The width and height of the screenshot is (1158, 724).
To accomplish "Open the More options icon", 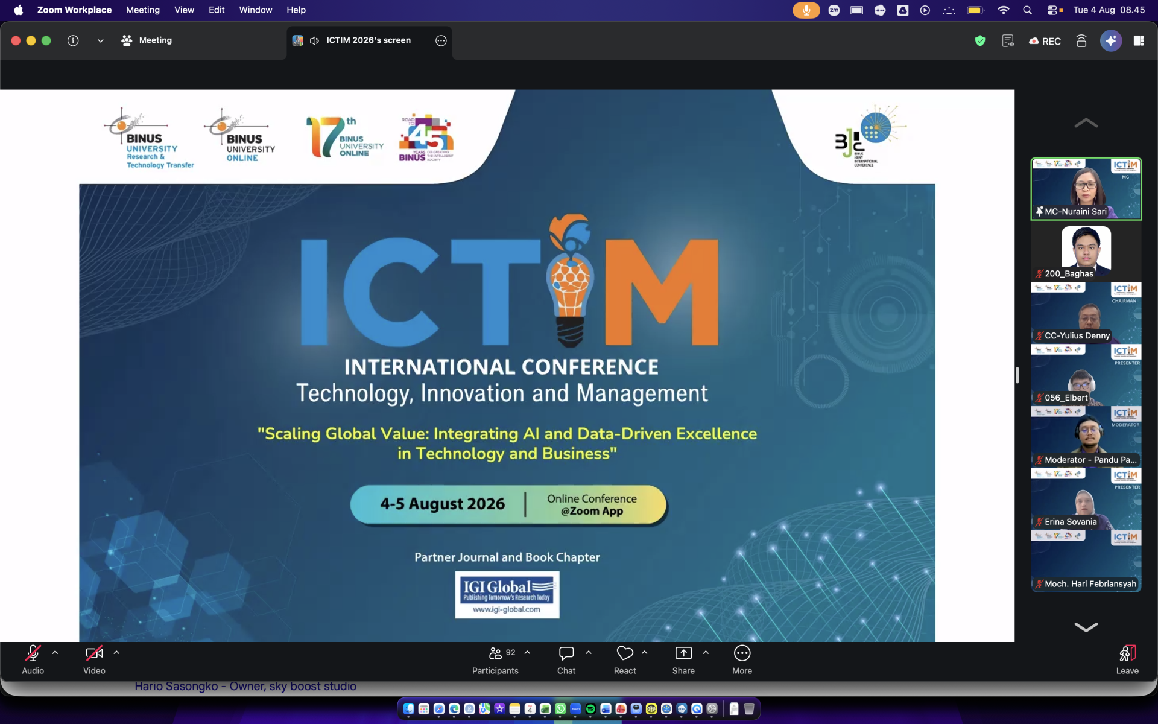I will click(742, 660).
